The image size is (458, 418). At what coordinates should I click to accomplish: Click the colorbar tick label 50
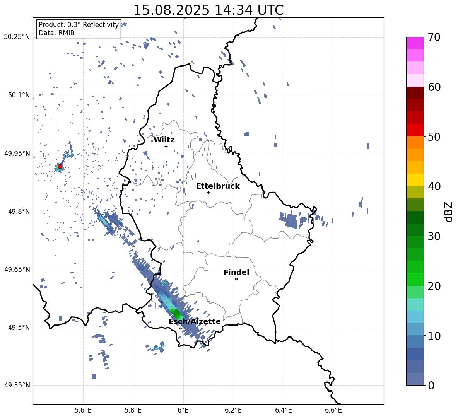(434, 136)
